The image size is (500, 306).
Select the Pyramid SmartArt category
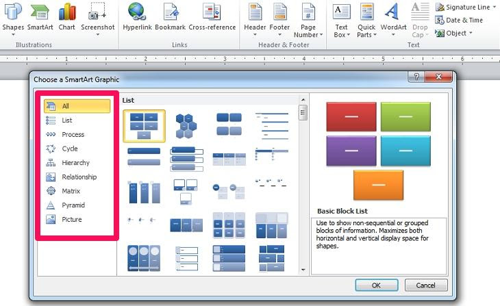coord(73,205)
